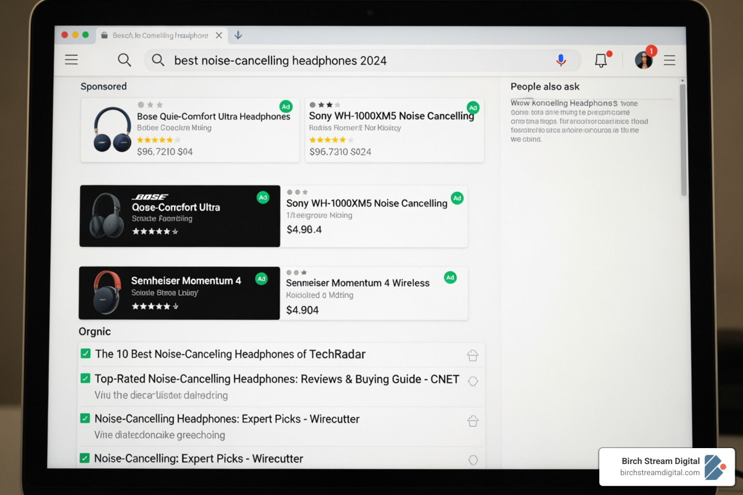This screenshot has width=743, height=495.
Task: Open the hamburger menu on the left
Action: [71, 59]
